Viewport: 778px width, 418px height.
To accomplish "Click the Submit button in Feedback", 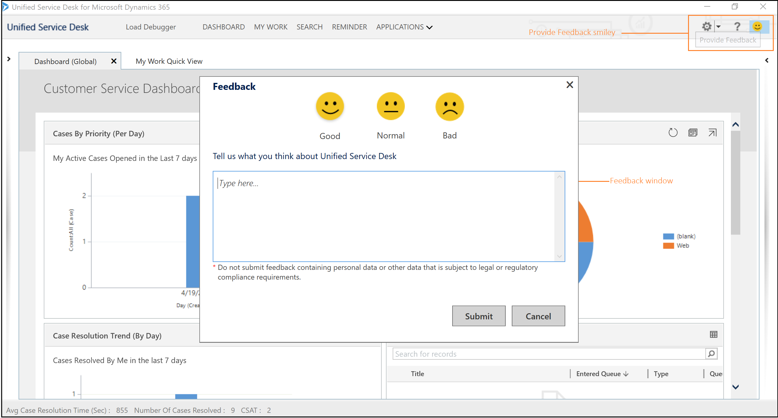I will [x=478, y=316].
